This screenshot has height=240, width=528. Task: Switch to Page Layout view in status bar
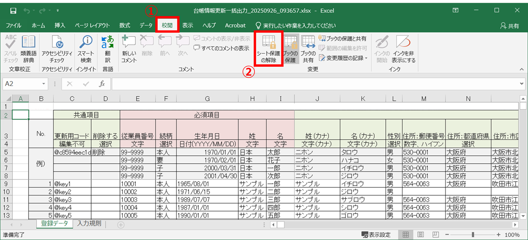click(x=420, y=235)
